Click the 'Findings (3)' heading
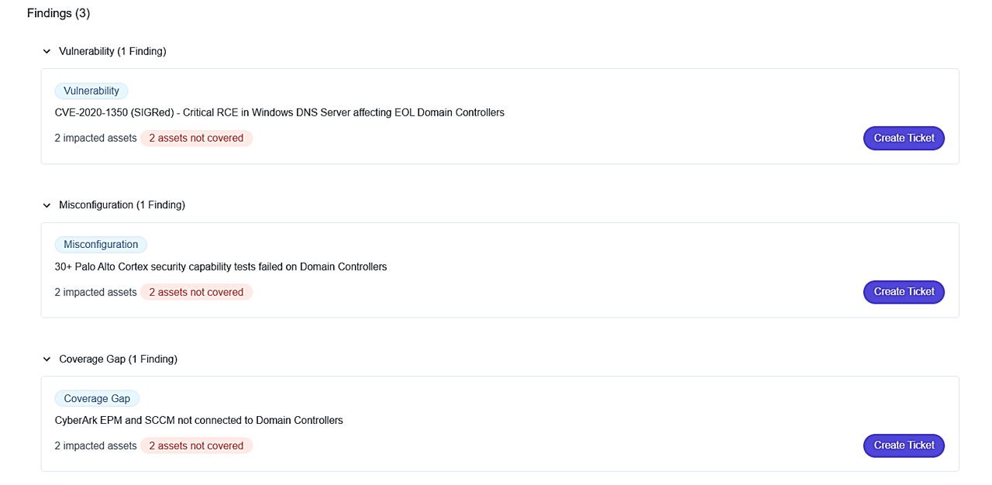The image size is (992, 485). [x=59, y=13]
